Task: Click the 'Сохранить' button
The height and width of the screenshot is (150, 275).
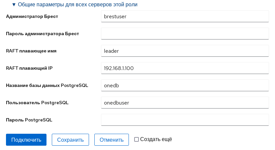Action: point(70,140)
